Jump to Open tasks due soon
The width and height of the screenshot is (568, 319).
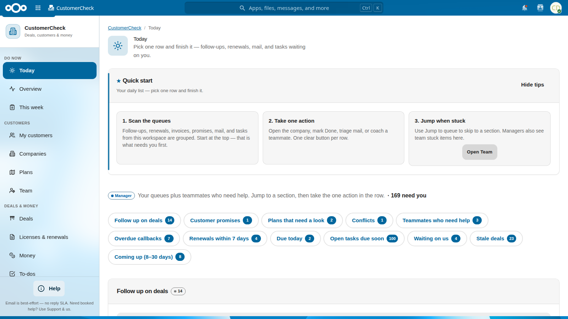coord(364,239)
